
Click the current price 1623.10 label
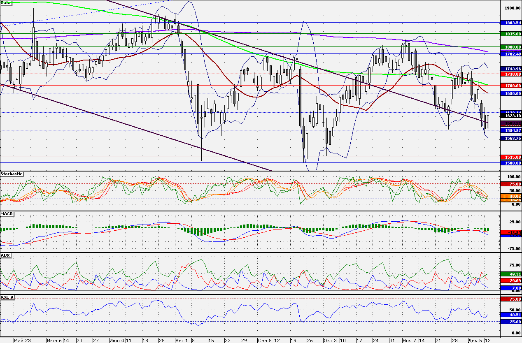click(510, 116)
